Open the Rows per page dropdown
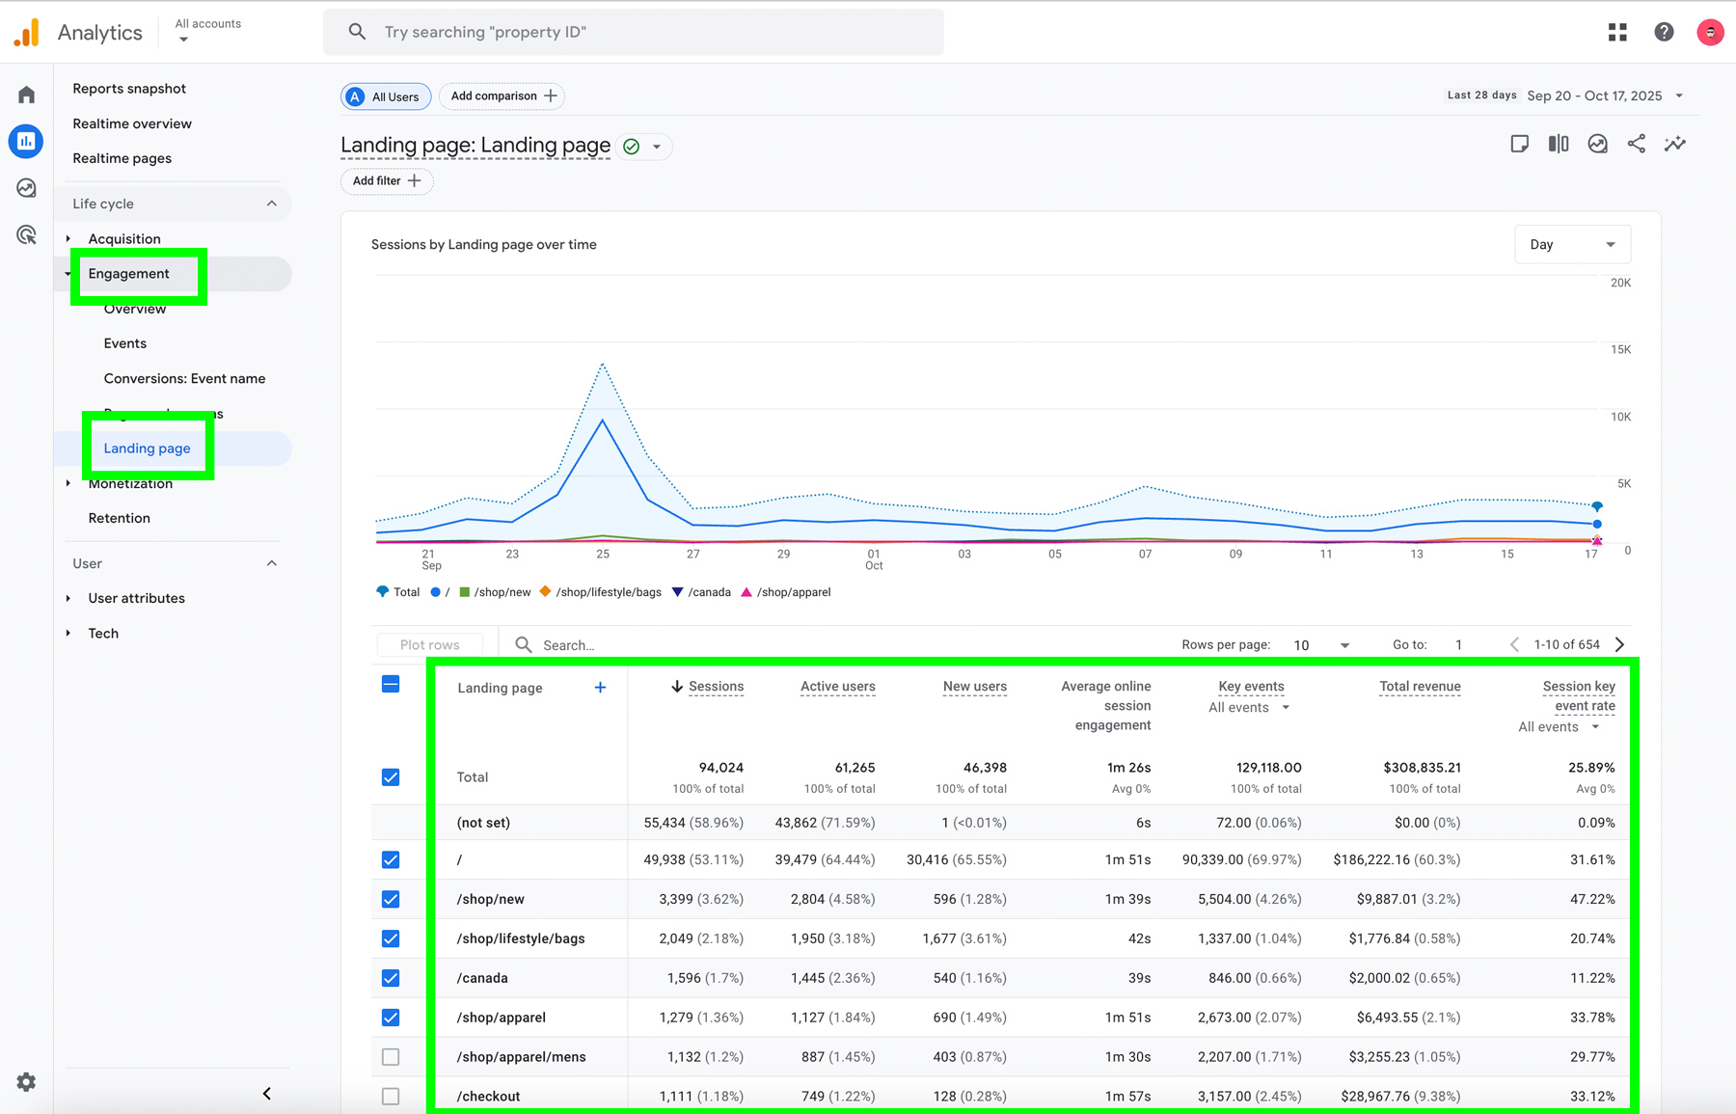1736x1114 pixels. coord(1321,645)
